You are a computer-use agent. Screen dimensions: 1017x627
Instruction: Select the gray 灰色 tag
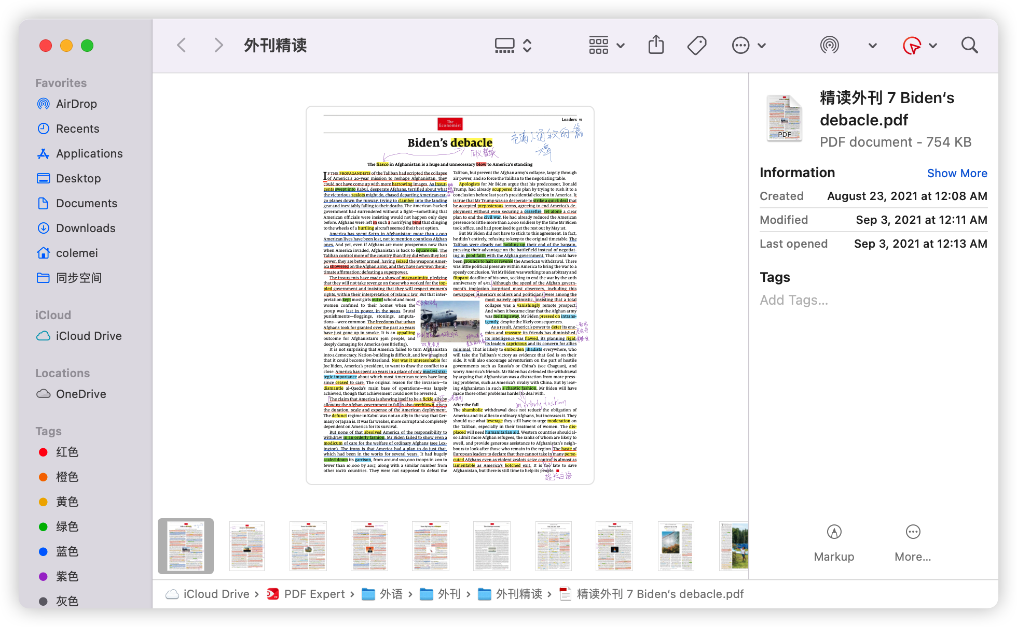67,601
